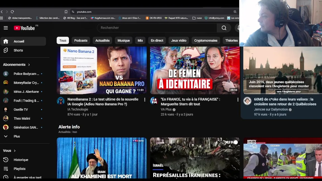Select the En direct filter chip

[157, 40]
